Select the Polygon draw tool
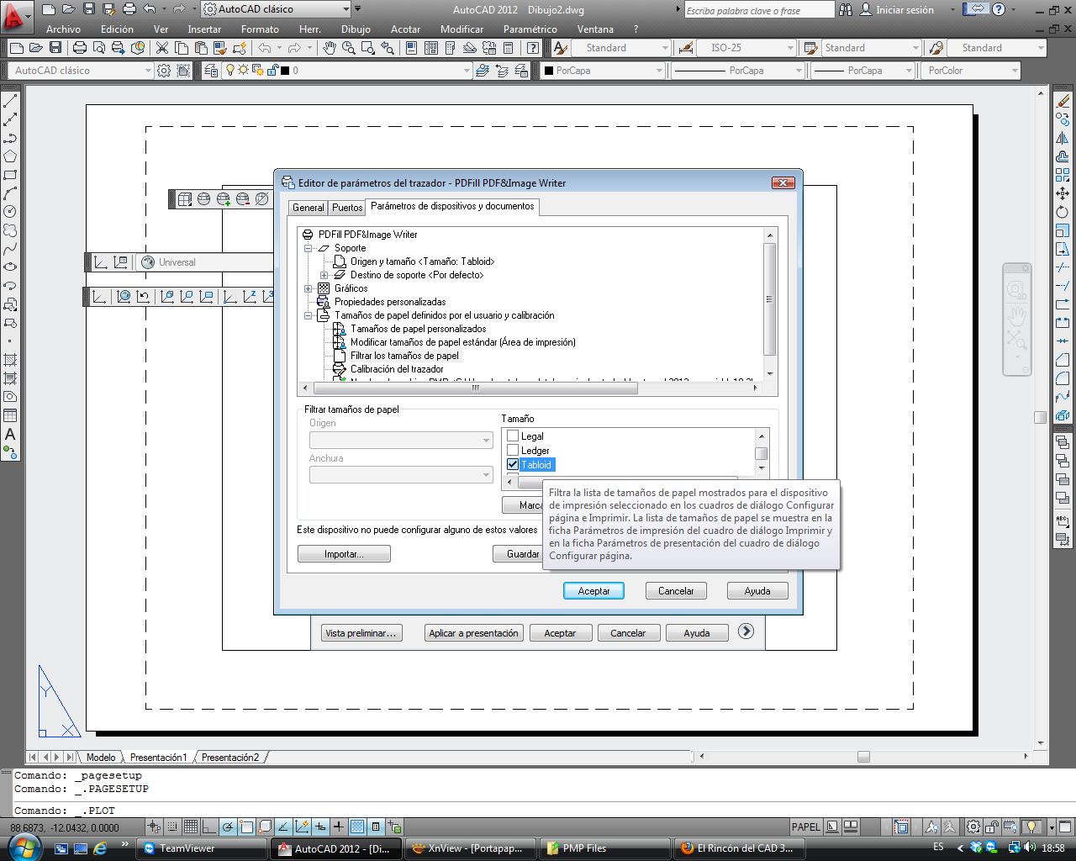This screenshot has height=861, width=1076. coord(10,156)
